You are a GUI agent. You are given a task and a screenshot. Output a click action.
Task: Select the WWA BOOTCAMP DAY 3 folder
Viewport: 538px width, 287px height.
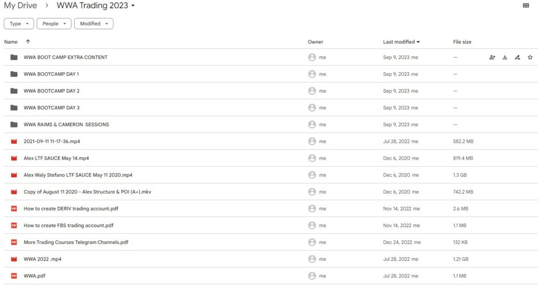pyautogui.click(x=51, y=108)
